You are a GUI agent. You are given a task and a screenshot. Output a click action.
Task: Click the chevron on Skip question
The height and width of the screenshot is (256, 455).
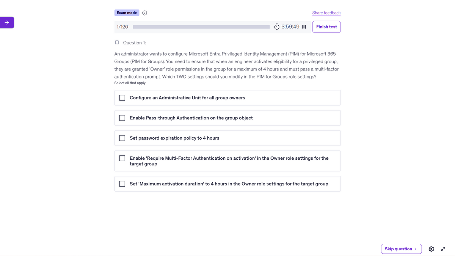[416, 249]
